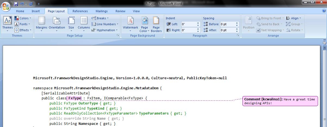The height and width of the screenshot is (127, 327).
Task: Open the Columns layout menu
Action: 84,23
